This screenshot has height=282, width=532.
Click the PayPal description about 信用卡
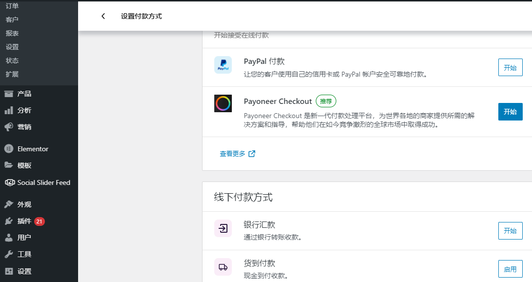click(x=335, y=74)
